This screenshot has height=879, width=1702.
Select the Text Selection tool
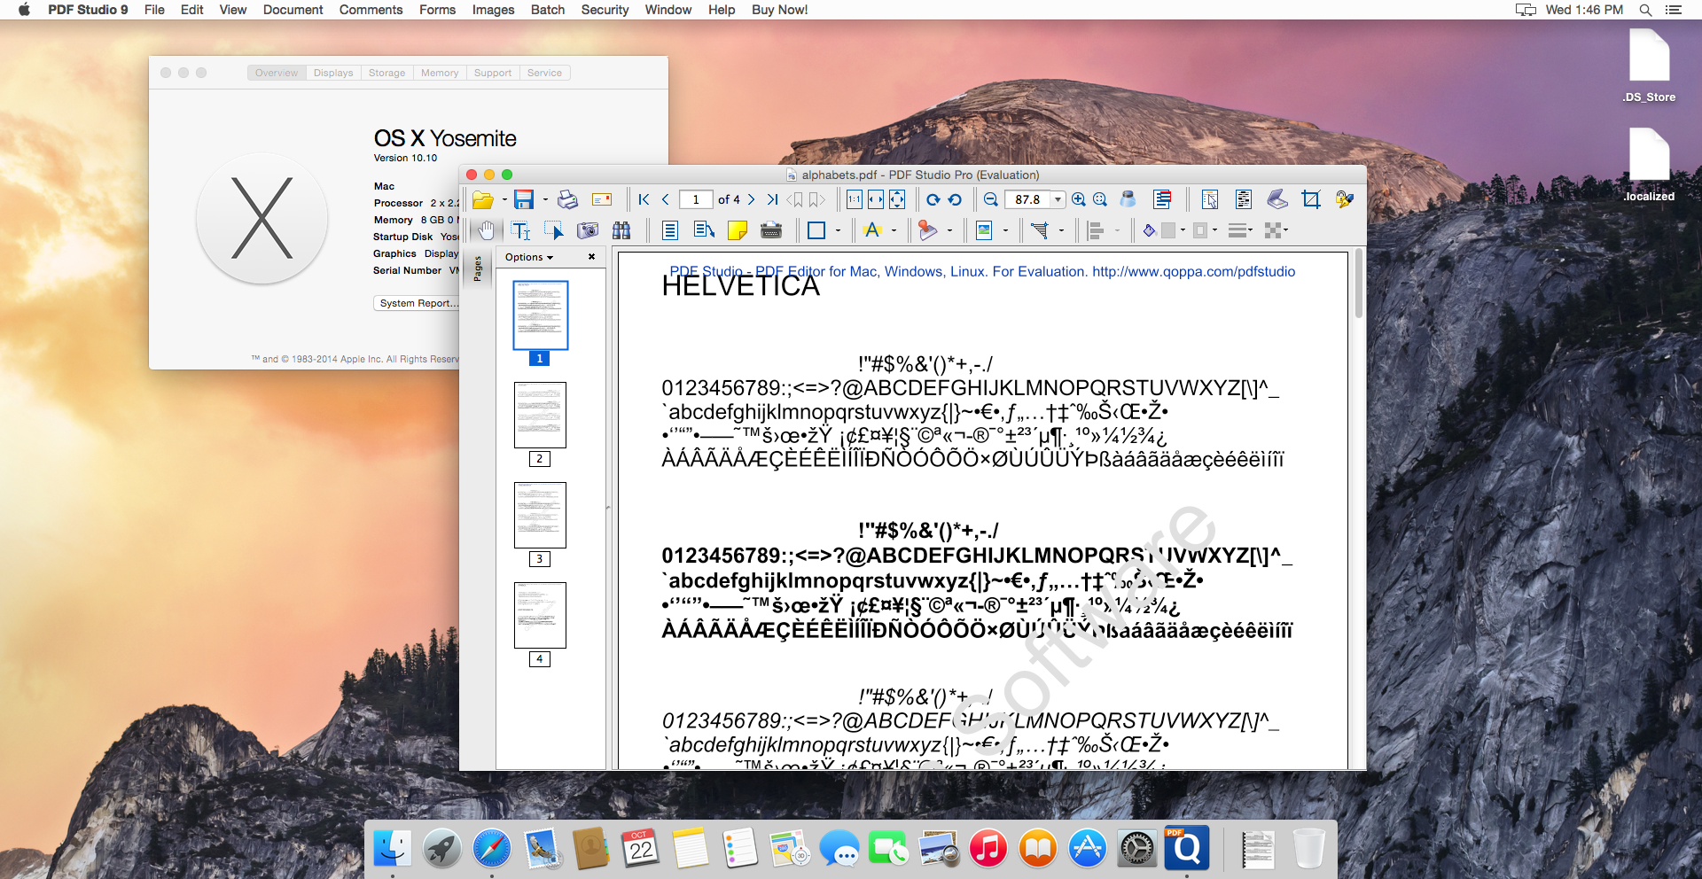coord(521,231)
